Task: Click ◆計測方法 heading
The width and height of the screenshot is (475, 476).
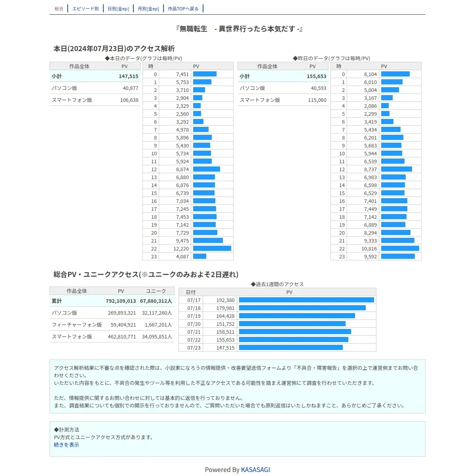Action: tap(66, 430)
